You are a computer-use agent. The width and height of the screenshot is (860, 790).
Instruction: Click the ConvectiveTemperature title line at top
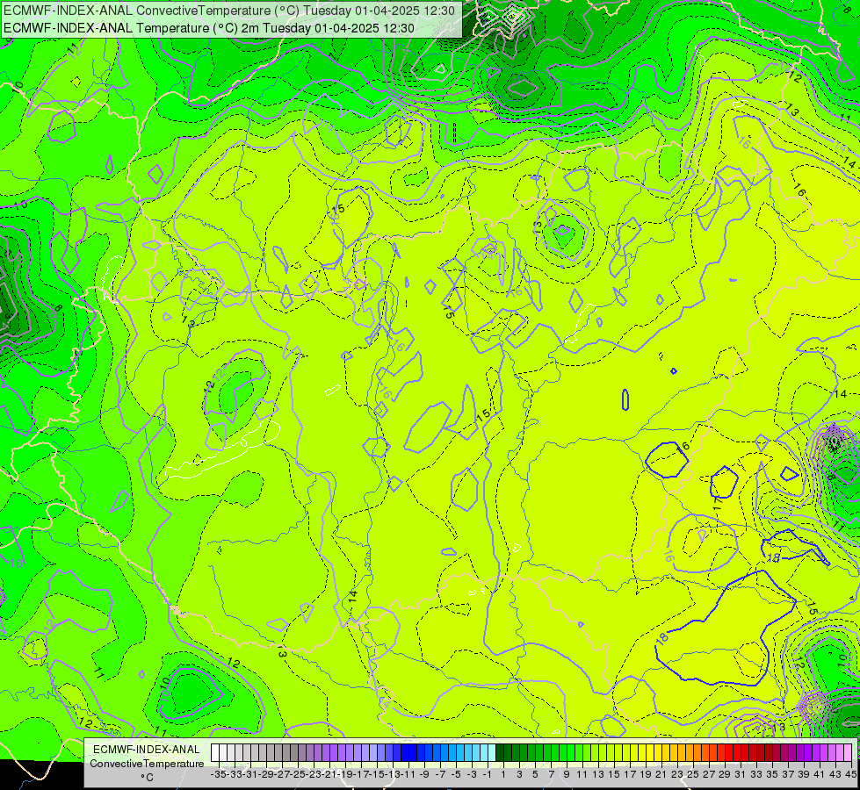coord(229,11)
